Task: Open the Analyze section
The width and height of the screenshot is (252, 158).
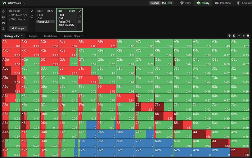Action: pyautogui.click(x=244, y=3)
